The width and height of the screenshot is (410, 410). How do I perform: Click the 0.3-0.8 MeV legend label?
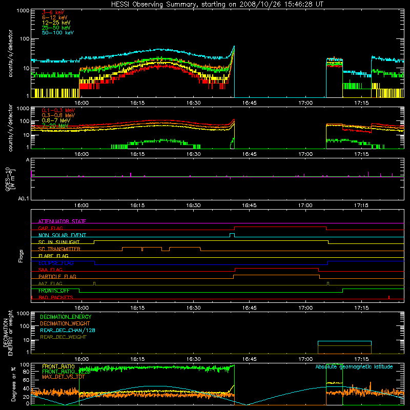click(58, 115)
